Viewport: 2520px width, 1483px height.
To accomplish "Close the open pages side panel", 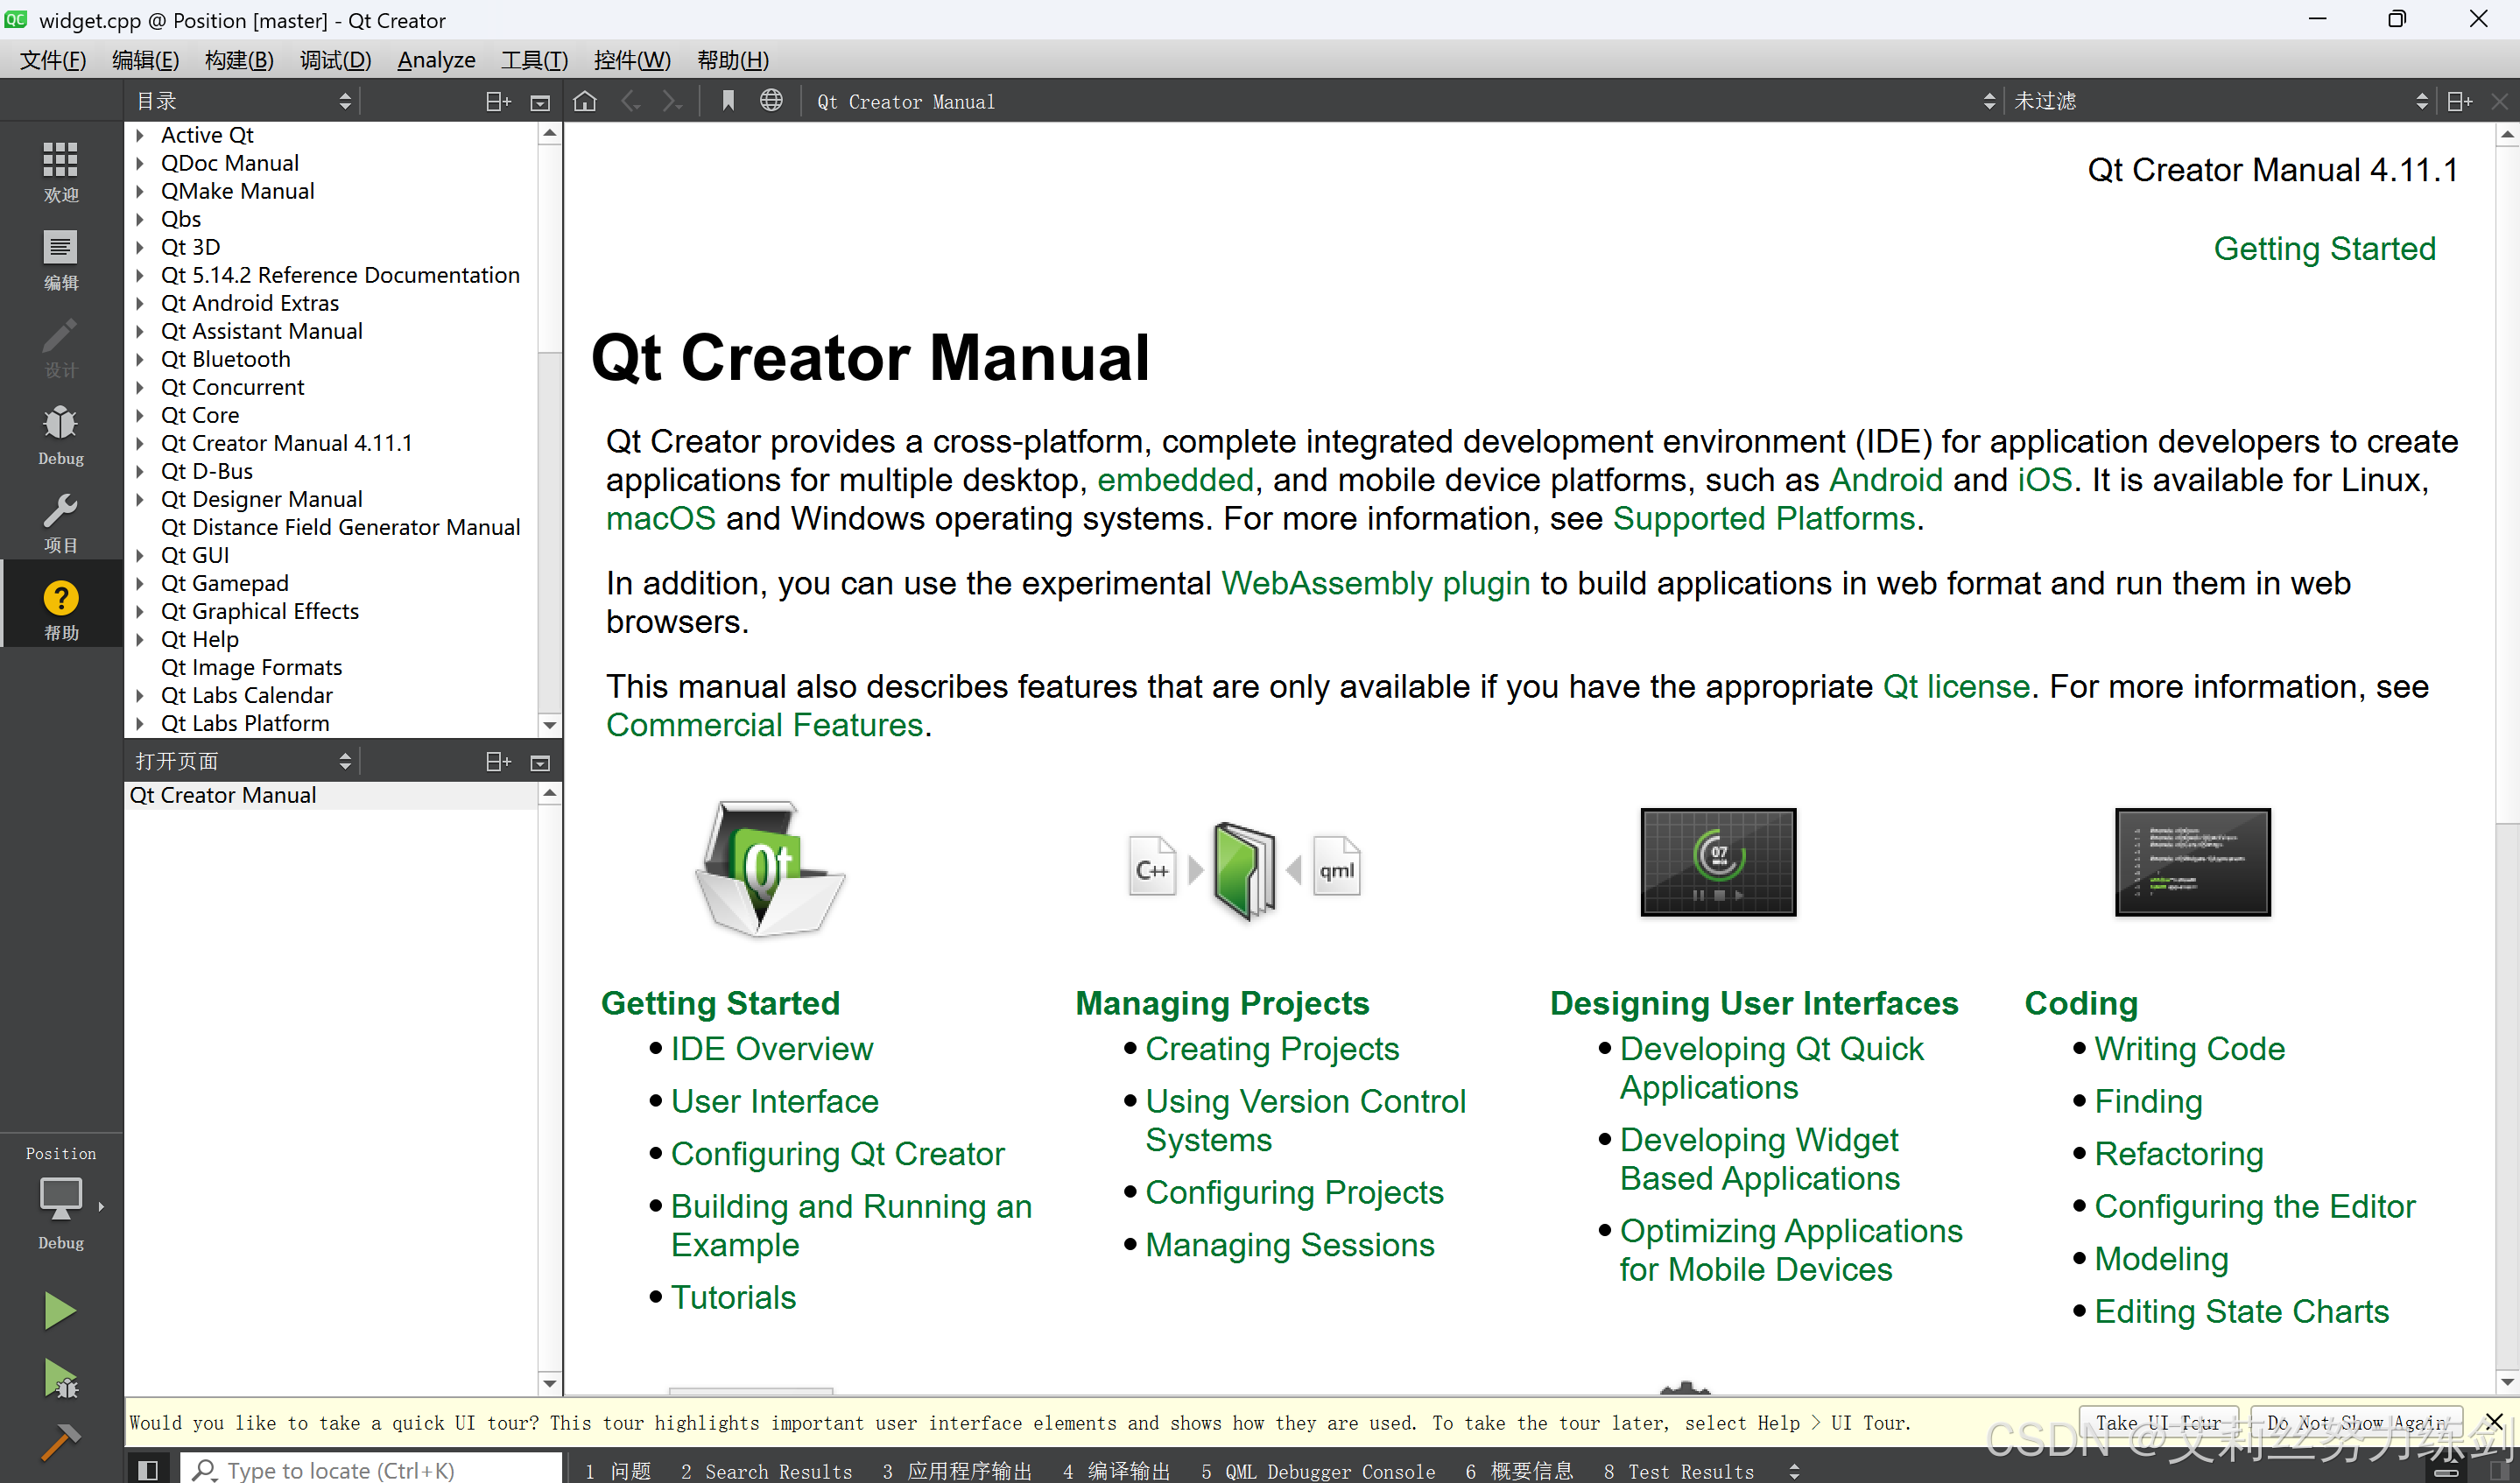I will [x=540, y=762].
